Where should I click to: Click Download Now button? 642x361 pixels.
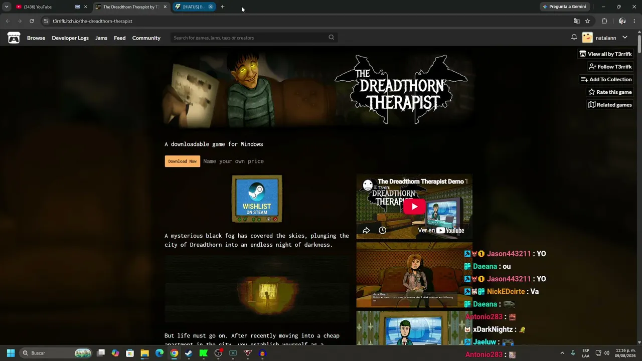[x=183, y=161]
